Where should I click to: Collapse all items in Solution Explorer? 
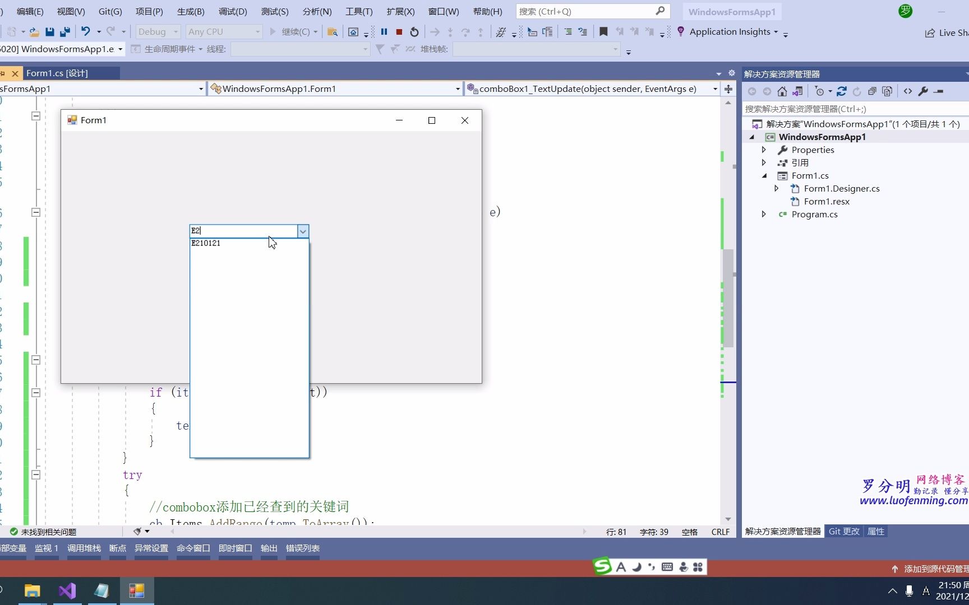tap(872, 91)
